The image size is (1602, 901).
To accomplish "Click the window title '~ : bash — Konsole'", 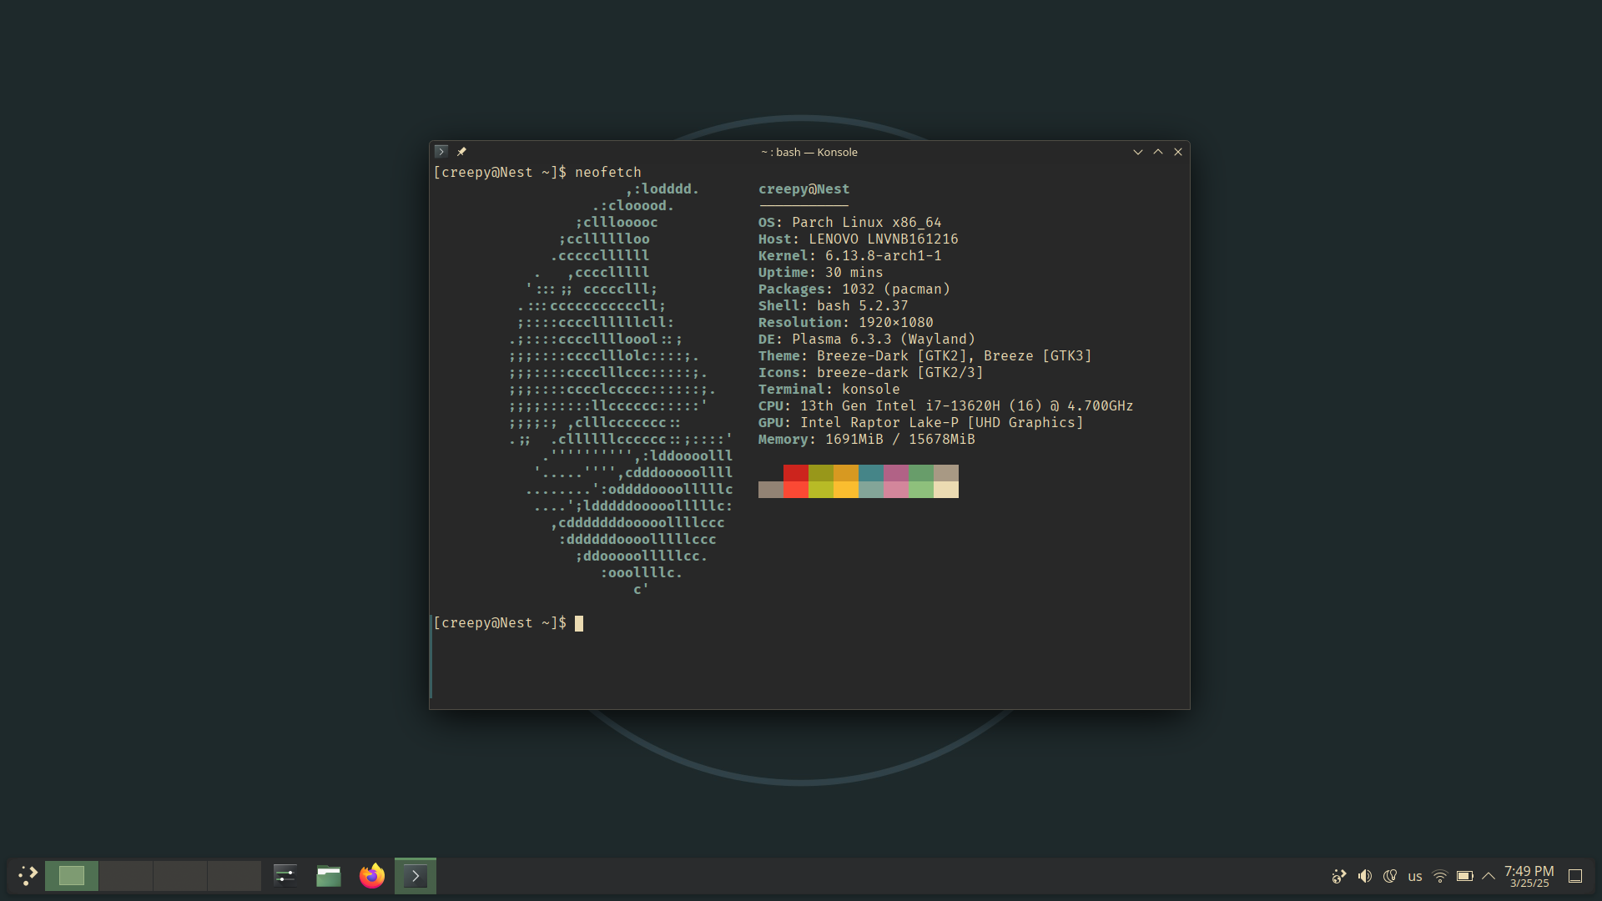I will pyautogui.click(x=809, y=152).
